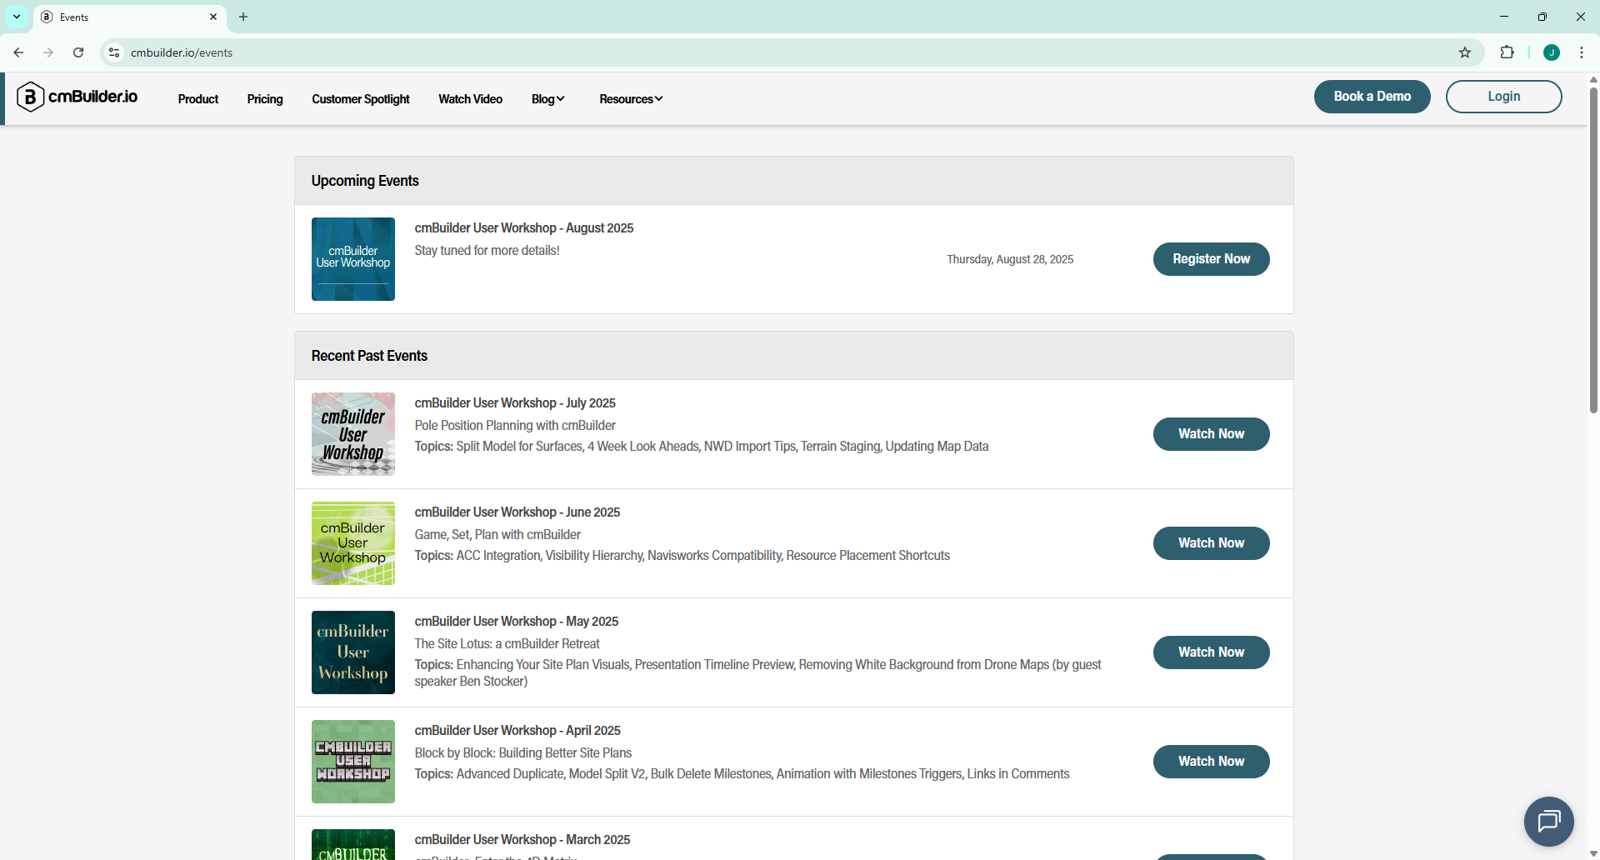Click date text Thursday, August 28, 2025

coord(1010,260)
